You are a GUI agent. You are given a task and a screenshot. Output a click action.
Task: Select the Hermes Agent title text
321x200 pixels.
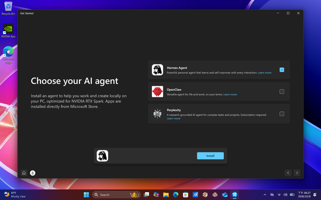coord(177,68)
